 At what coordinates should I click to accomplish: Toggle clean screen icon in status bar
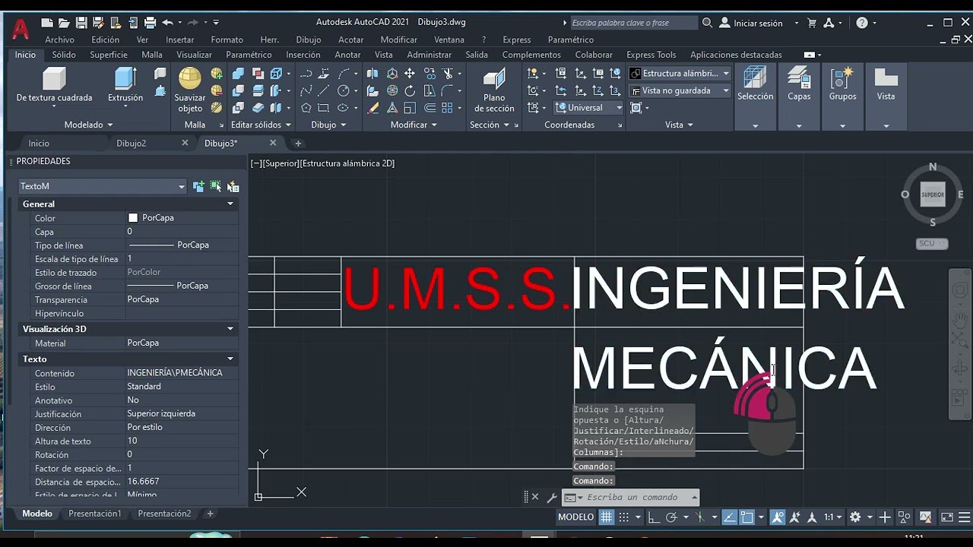click(947, 517)
